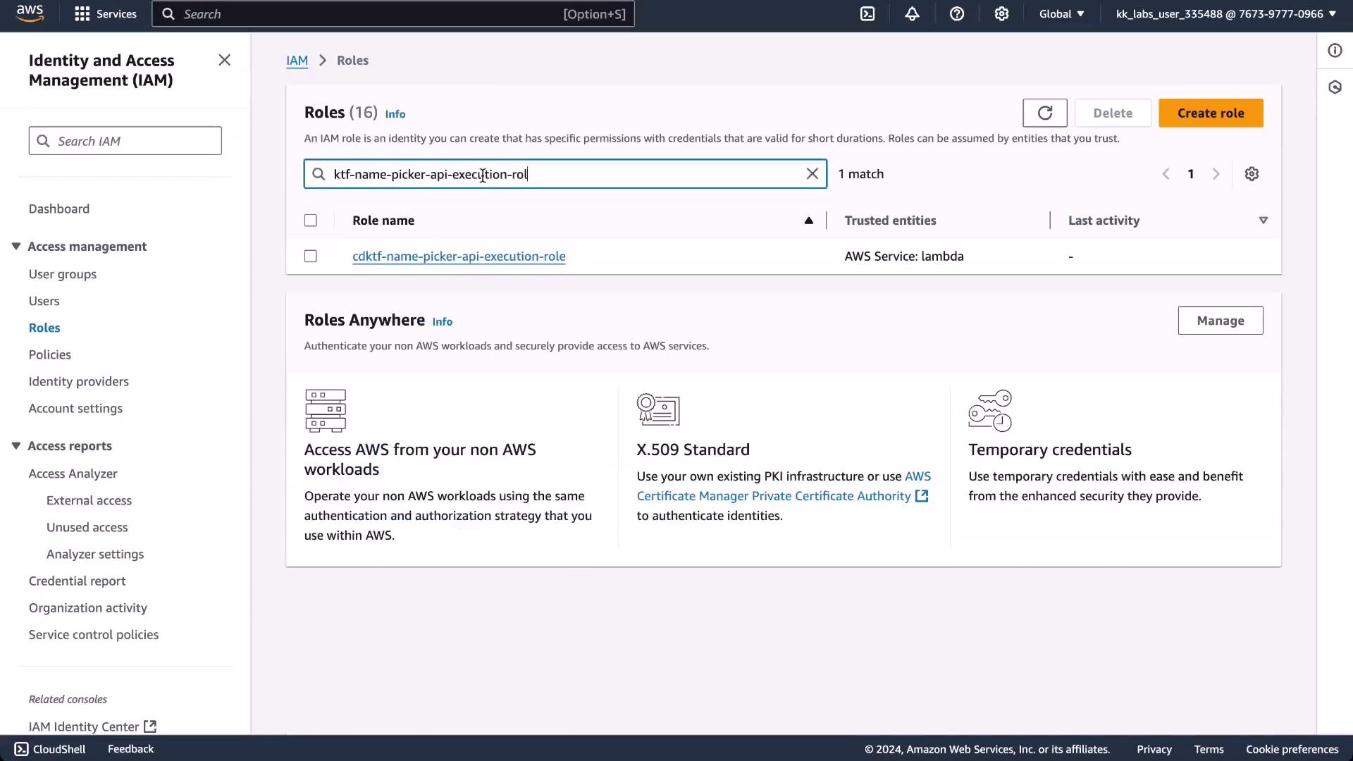Open User groups in sidebar
This screenshot has height=761, width=1353.
(x=63, y=274)
